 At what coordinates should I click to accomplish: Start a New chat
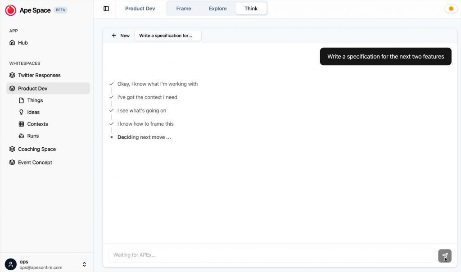[120, 36]
